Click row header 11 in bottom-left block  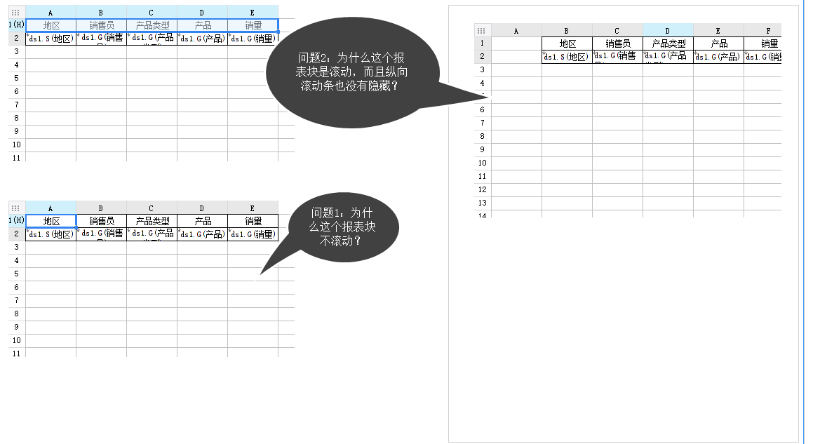(x=17, y=354)
